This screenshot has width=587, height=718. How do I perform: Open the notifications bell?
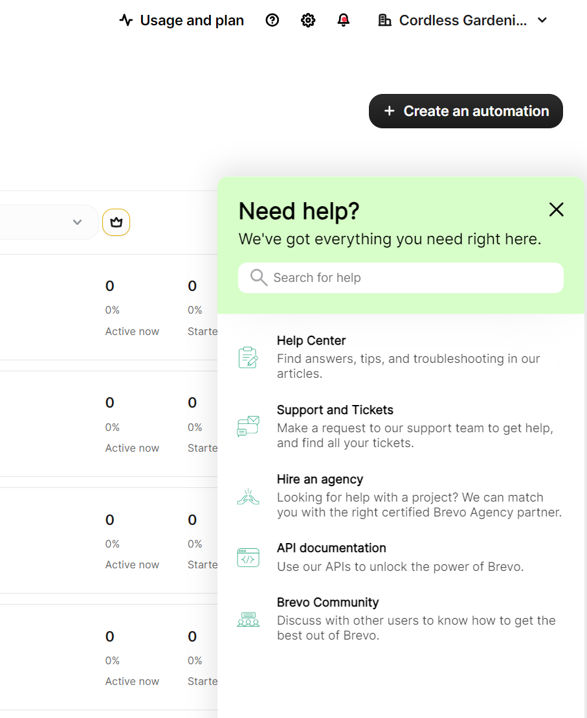click(343, 20)
